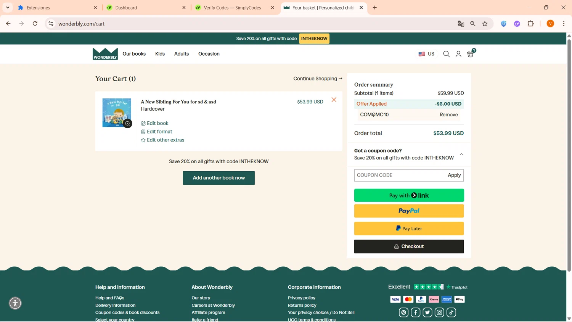Choose PayPal Pay Later button
Viewport: 572px width, 322px height.
tap(409, 229)
